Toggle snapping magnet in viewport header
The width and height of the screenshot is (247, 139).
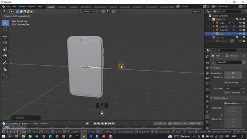(x=103, y=11)
